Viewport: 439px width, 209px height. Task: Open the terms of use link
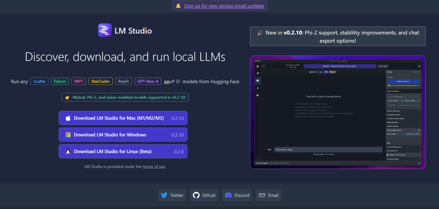[154, 166]
